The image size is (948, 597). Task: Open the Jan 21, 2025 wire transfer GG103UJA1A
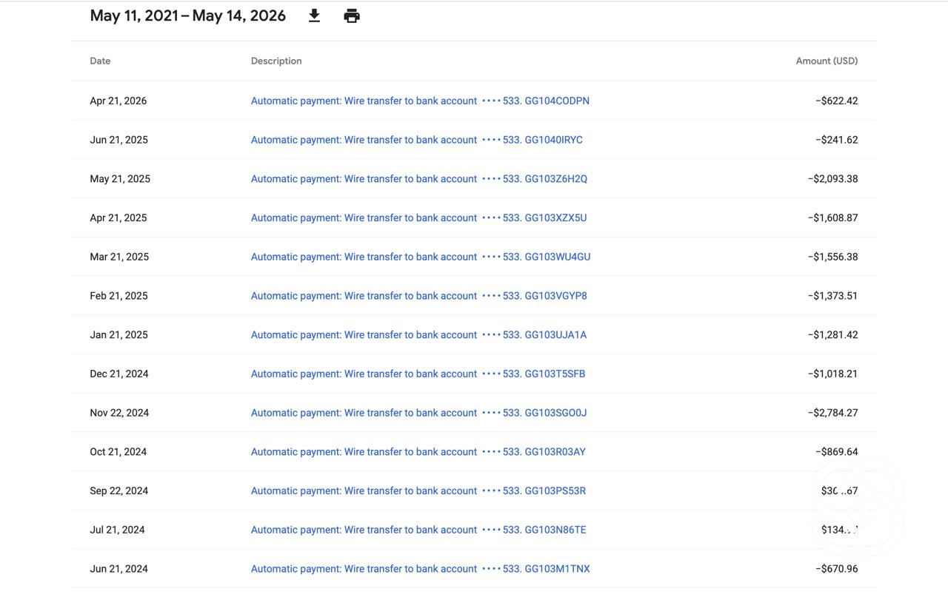pyautogui.click(x=418, y=335)
